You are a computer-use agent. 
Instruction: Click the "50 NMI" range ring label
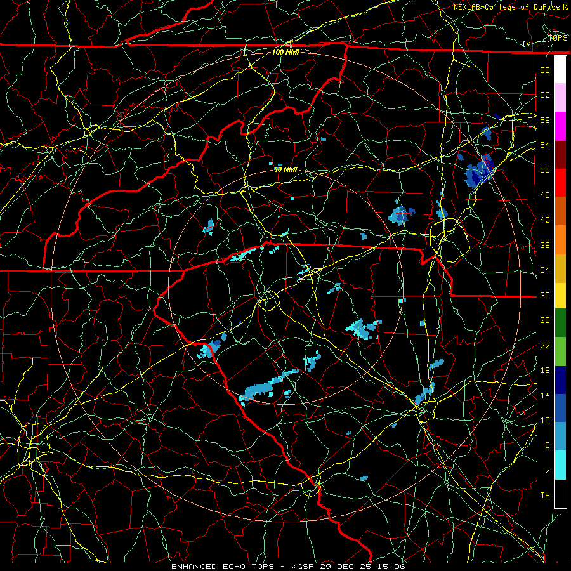tap(285, 169)
